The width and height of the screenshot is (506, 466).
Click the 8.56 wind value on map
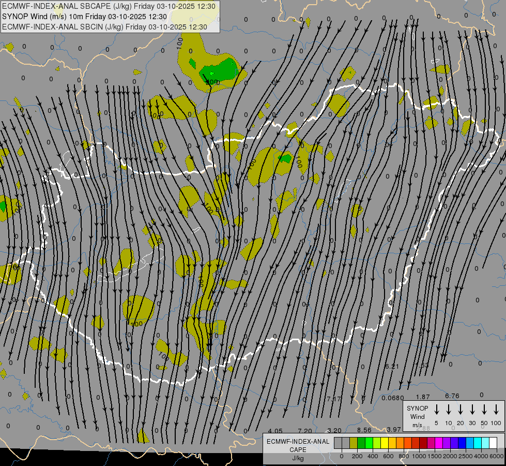pos(364,430)
